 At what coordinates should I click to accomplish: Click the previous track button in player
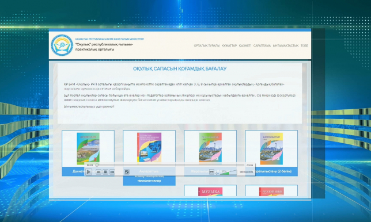click(x=99, y=172)
